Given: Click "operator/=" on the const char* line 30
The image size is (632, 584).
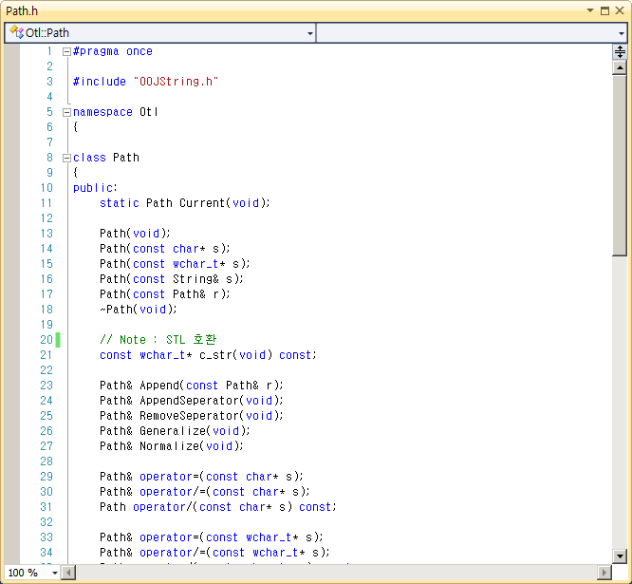Looking at the screenshot, I should pos(173,492).
